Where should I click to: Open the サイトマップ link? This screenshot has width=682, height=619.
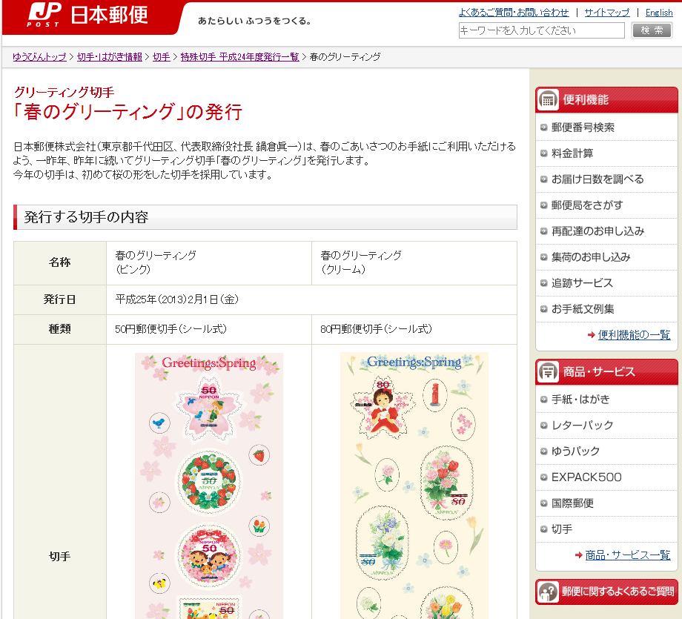(606, 13)
